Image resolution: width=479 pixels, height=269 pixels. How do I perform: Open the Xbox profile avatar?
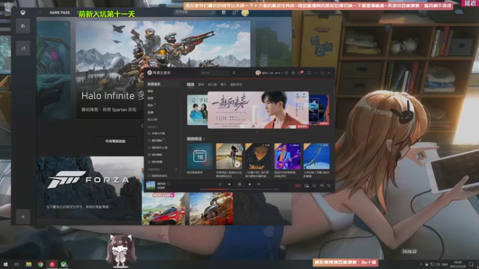pyautogui.click(x=245, y=13)
